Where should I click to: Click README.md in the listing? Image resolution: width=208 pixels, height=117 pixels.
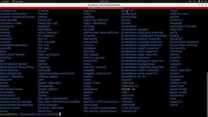(128, 89)
